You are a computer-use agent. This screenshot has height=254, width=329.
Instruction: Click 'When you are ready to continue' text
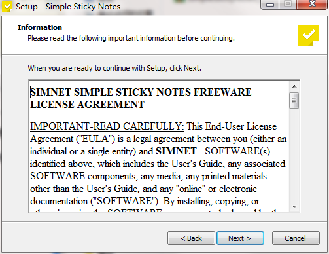tap(114, 68)
